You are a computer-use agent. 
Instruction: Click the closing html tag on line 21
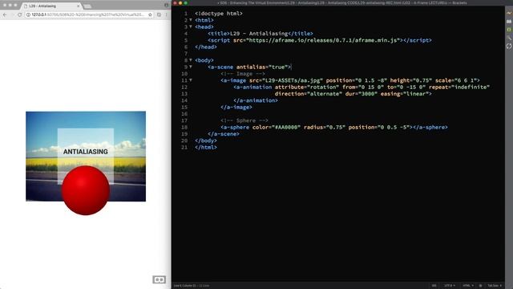206,147
